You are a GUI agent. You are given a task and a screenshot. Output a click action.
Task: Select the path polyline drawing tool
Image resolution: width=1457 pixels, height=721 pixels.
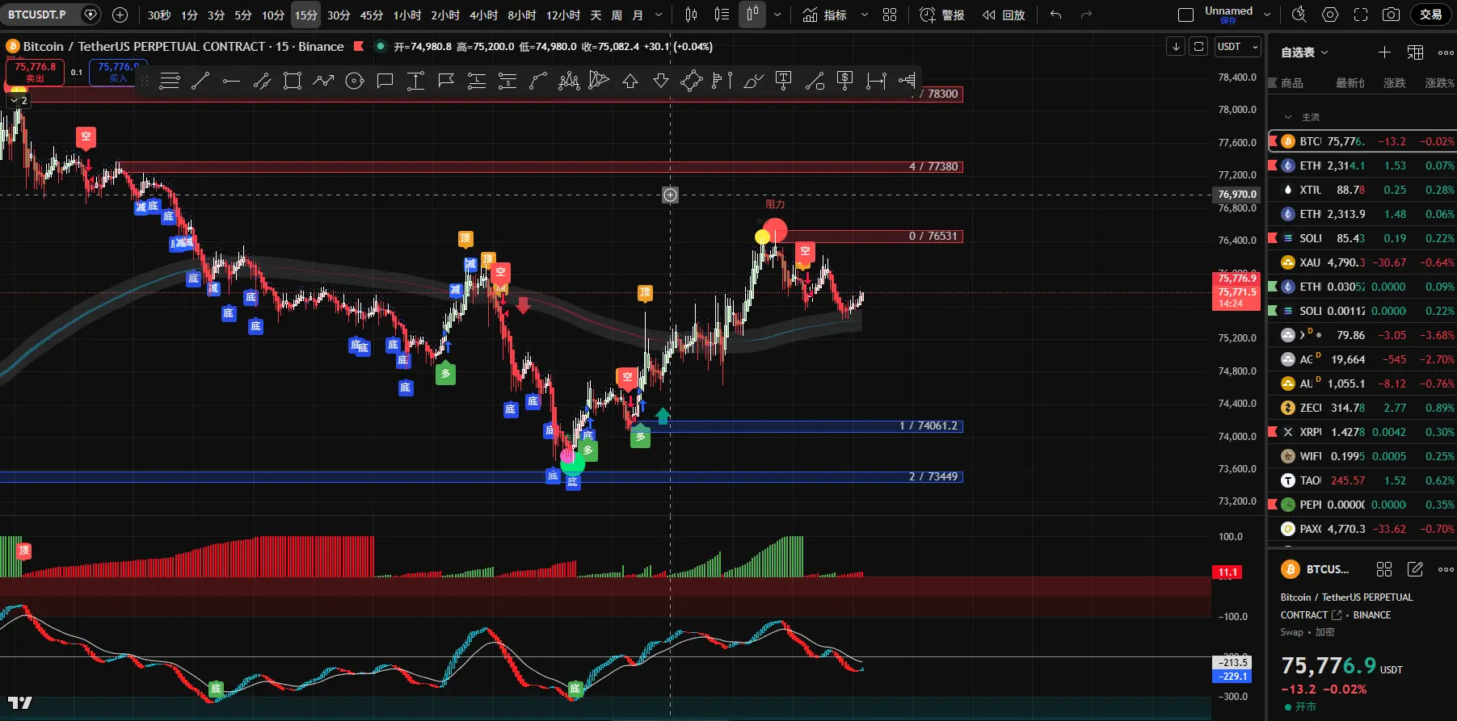tap(323, 81)
